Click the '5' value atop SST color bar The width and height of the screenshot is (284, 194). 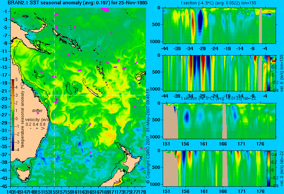pyautogui.click(x=16, y=79)
